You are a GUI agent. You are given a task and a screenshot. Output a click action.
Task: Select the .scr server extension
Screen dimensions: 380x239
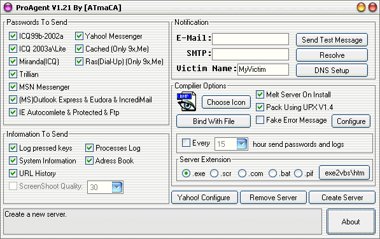click(x=215, y=173)
